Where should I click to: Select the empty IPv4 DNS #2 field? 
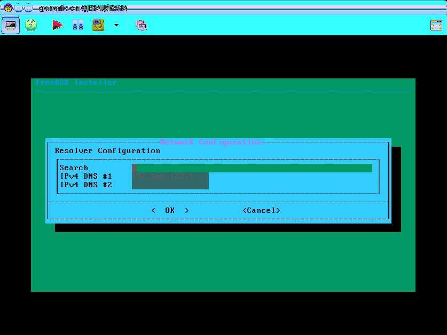170,185
